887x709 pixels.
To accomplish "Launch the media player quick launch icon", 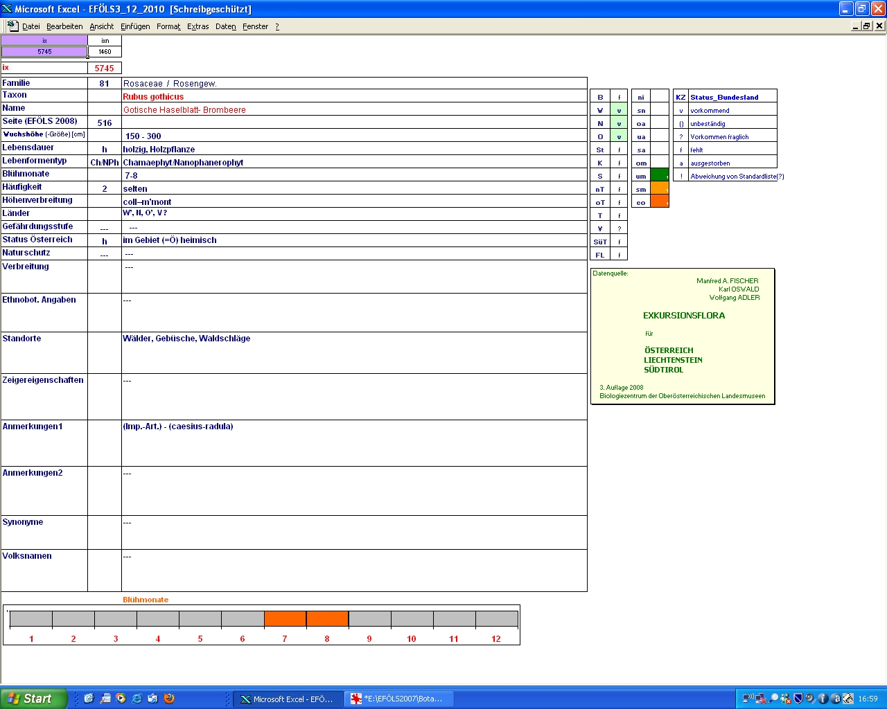I will (121, 699).
